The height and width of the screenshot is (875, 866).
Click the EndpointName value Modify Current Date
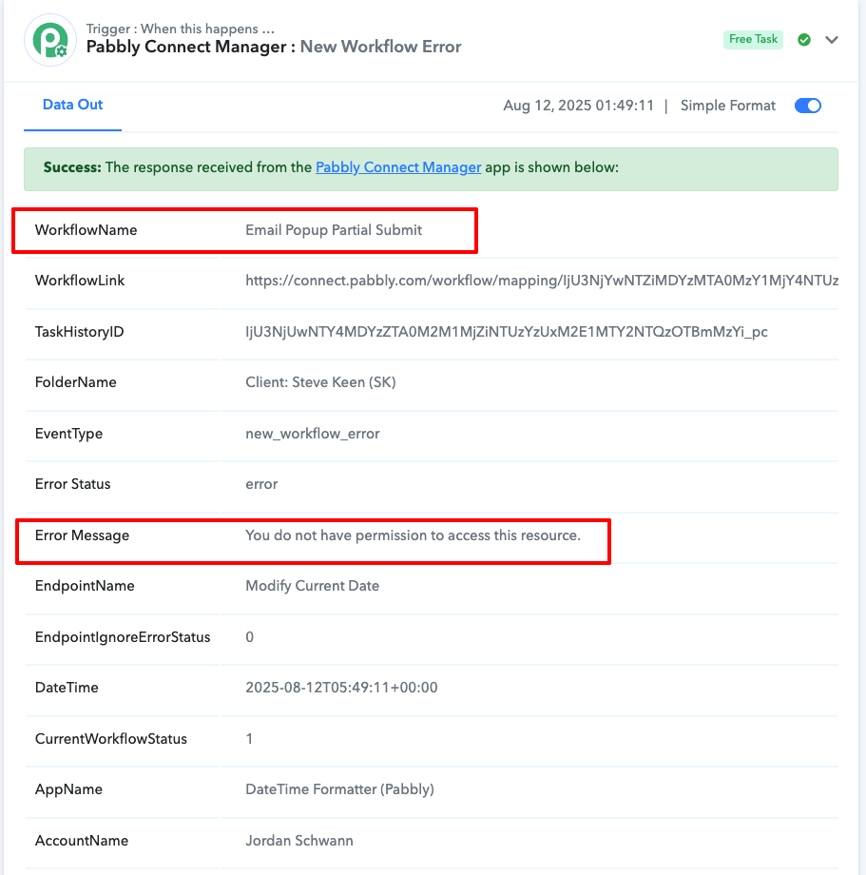[312, 586]
